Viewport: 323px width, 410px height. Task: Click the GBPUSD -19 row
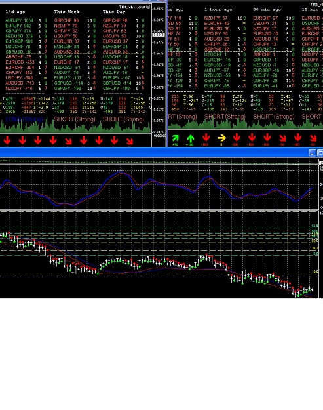pos(225,65)
